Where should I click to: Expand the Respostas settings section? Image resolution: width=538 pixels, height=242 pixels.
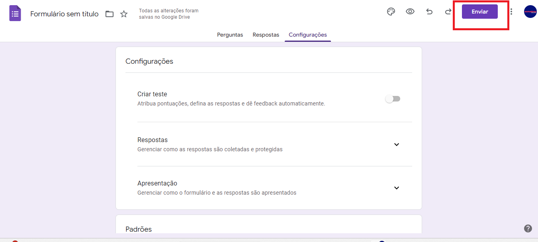pyautogui.click(x=396, y=144)
